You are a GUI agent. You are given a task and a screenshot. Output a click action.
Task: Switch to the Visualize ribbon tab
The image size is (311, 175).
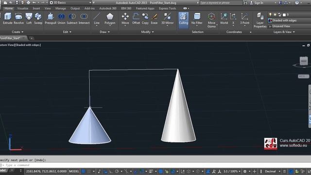tap(23, 8)
